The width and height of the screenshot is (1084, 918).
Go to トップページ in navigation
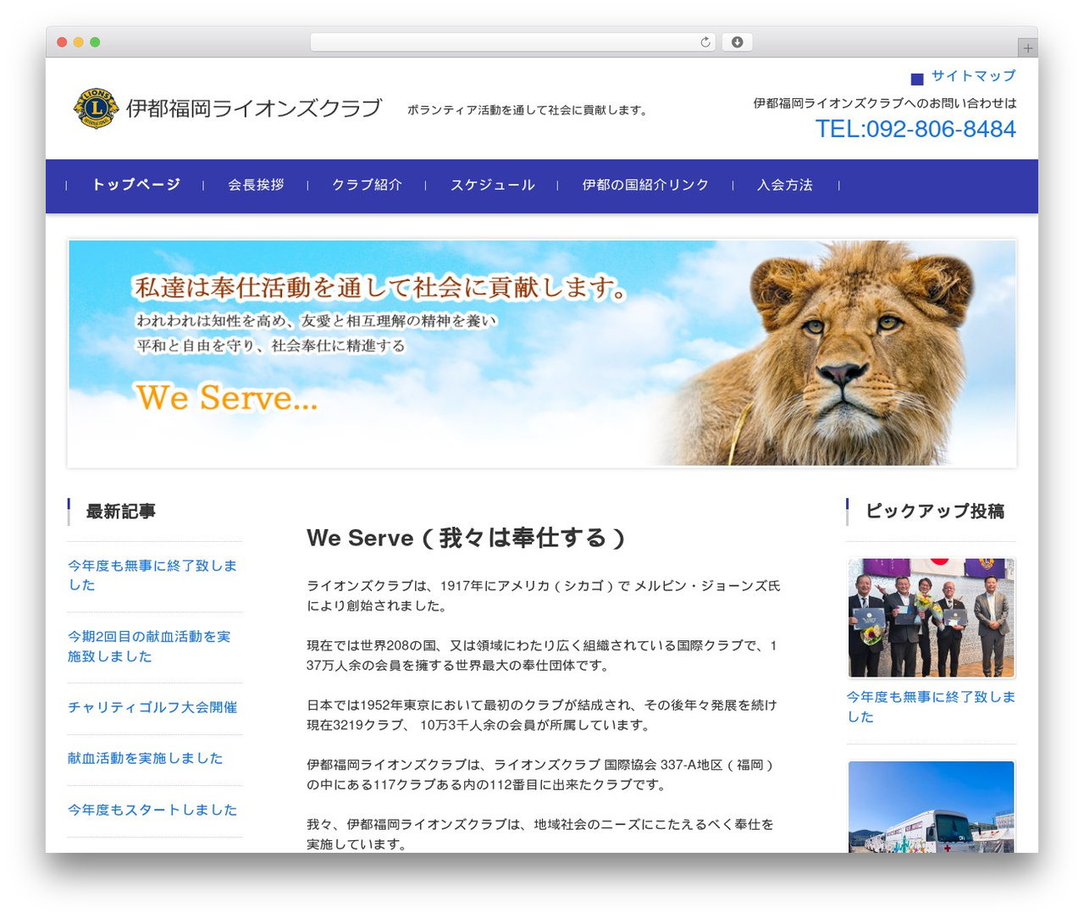pyautogui.click(x=136, y=185)
